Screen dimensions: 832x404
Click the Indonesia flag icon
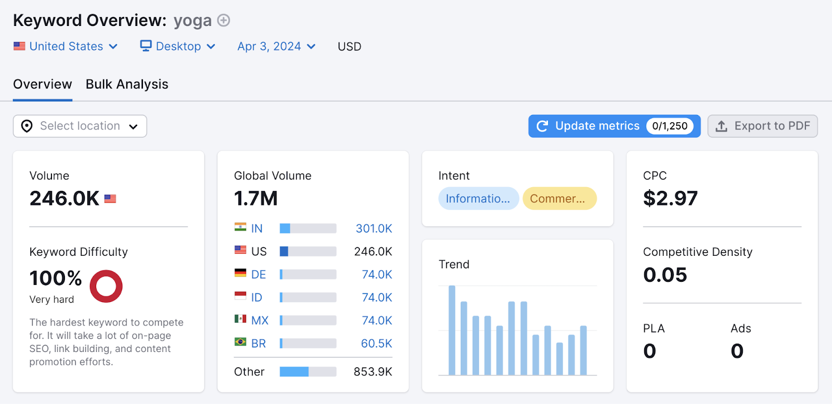point(240,296)
